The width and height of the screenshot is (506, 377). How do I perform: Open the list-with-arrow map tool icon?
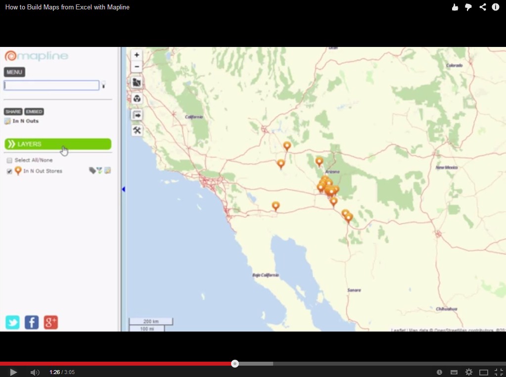(x=137, y=115)
